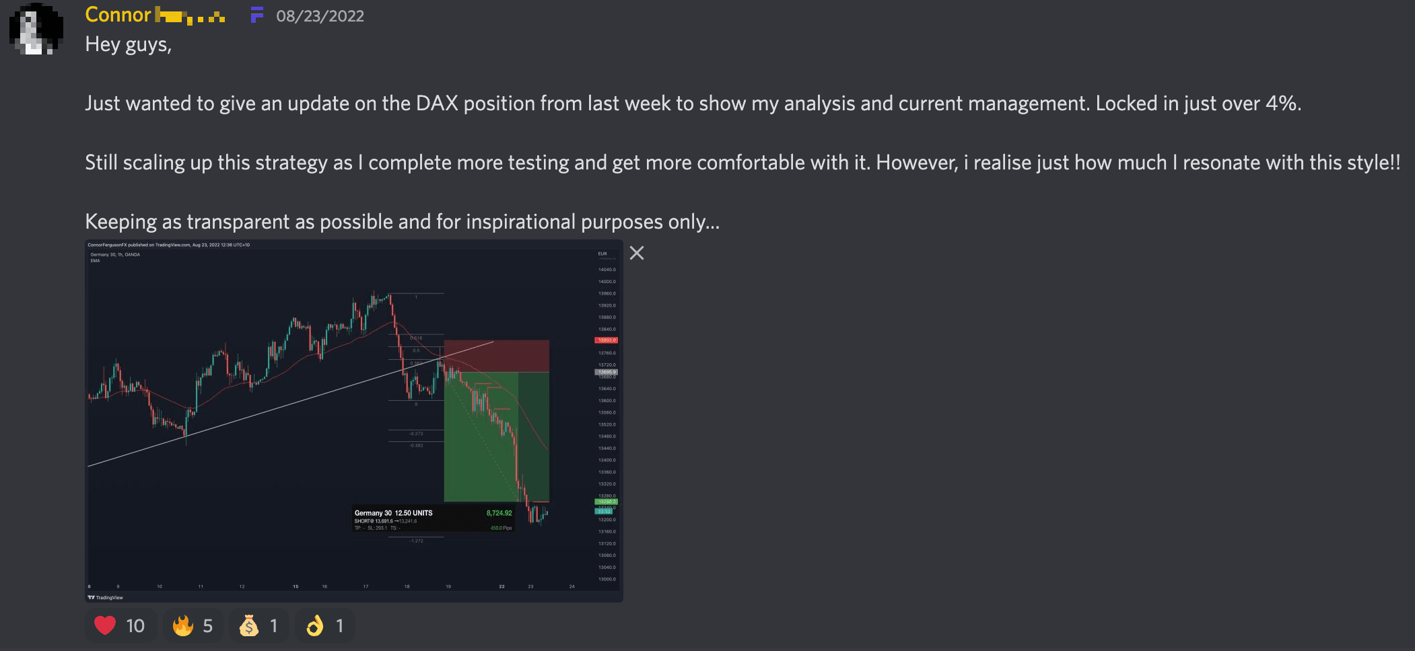Click the EUR currency label above the price axis
Screen dimensions: 1415x651
point(602,254)
